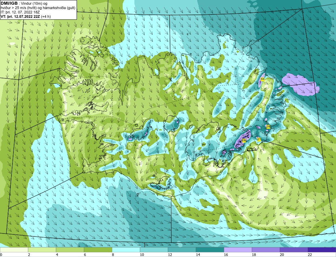The width and height of the screenshot is (336, 257).
Task: Click the large purple wind patch offshore east
Action: (300, 84)
